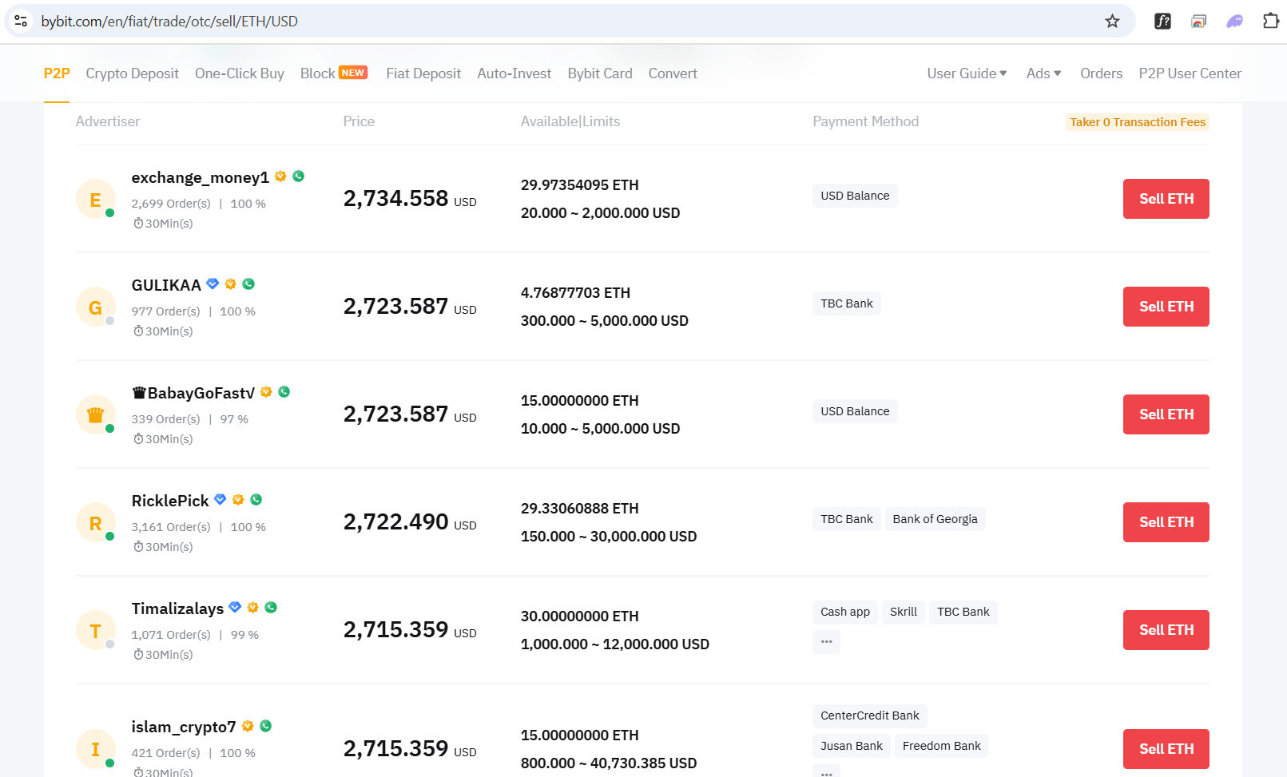This screenshot has height=777, width=1287.
Task: Sell ETH to BabayGoFastV
Action: pyautogui.click(x=1166, y=414)
